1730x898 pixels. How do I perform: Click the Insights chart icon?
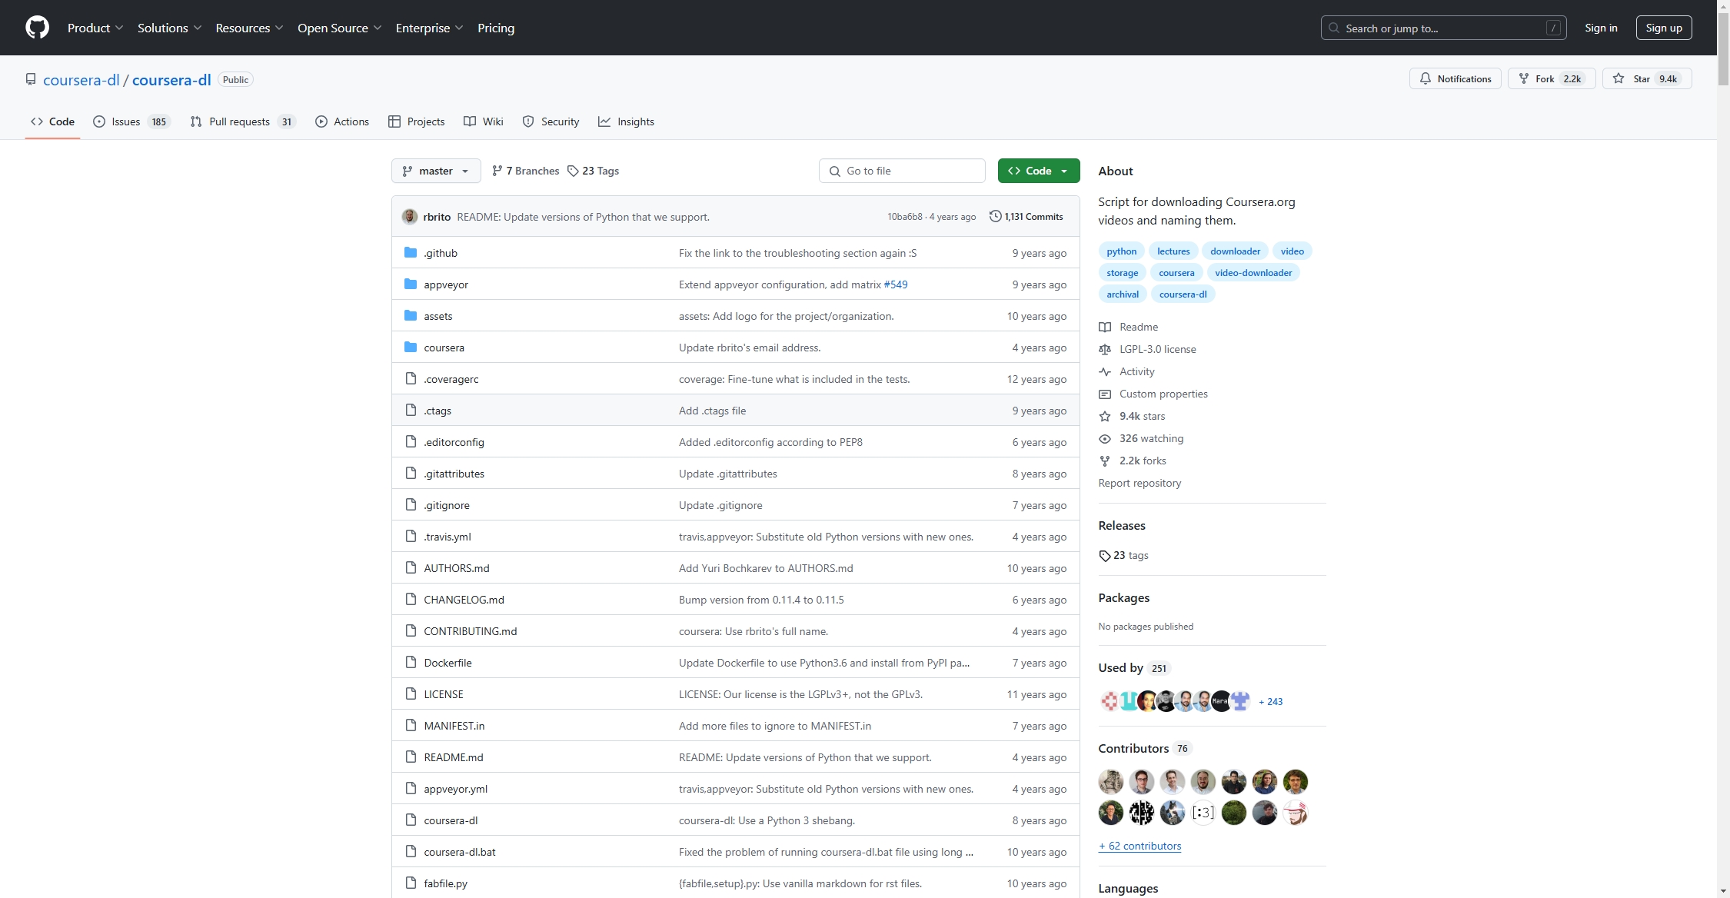point(603,121)
